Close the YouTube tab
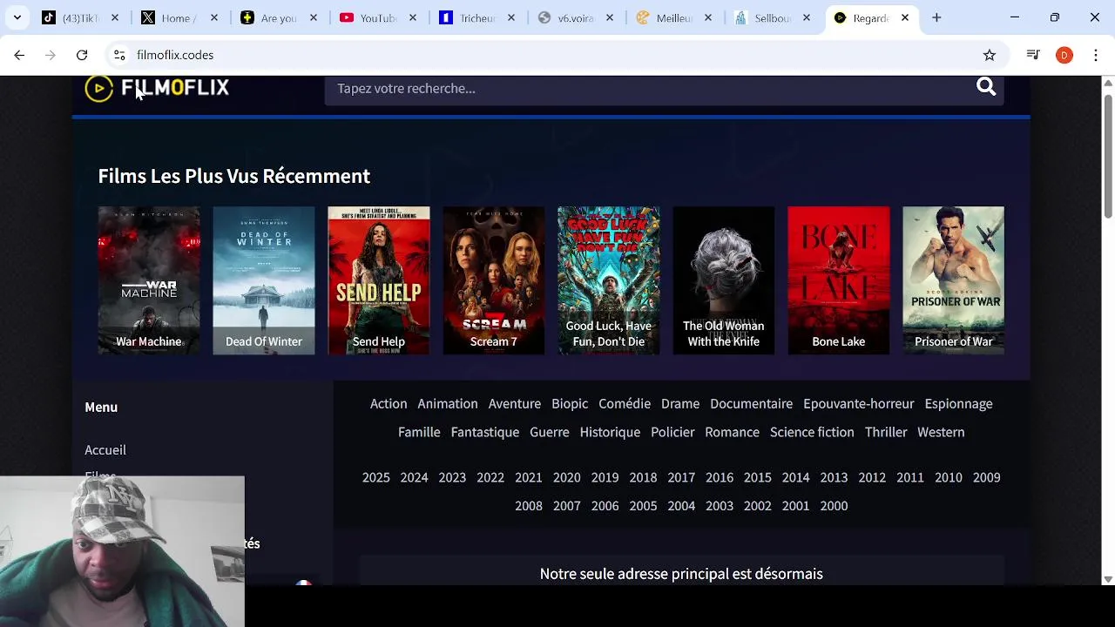The width and height of the screenshot is (1115, 627). point(413,17)
